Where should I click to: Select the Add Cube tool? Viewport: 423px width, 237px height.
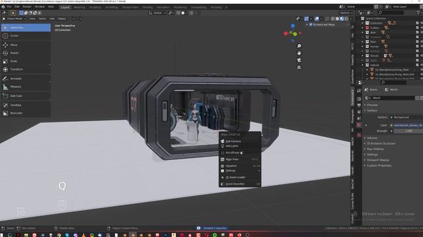[x=26, y=95]
